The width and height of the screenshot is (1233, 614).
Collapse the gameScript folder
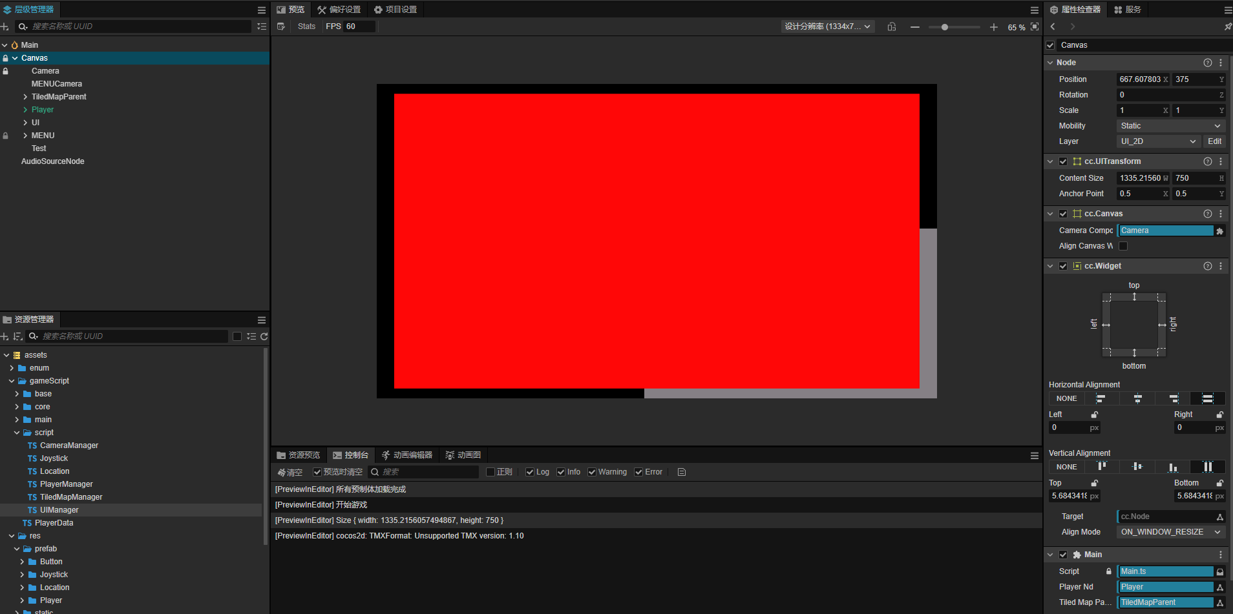tap(12, 381)
